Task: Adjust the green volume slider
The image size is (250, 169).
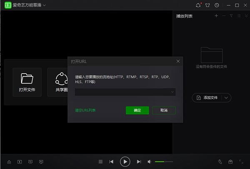Action: pyautogui.click(x=163, y=162)
